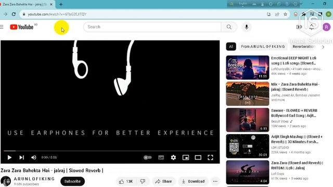333x187 pixels.
Task: Open the browser media control icon
Action: [312, 14]
